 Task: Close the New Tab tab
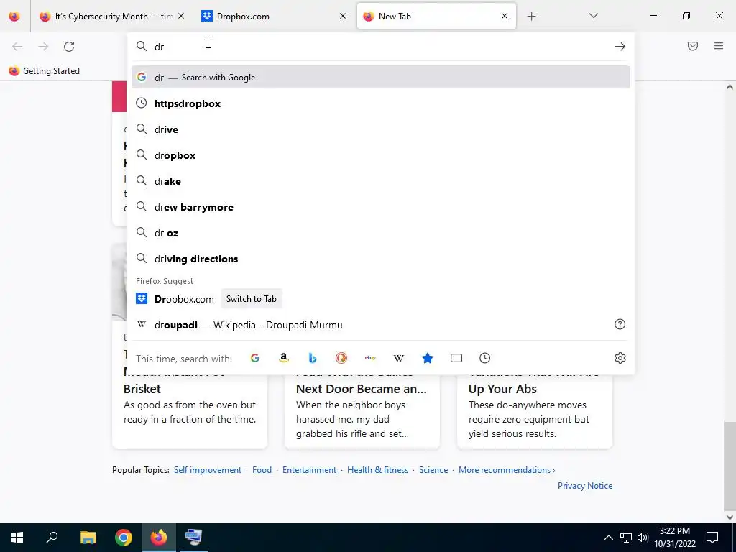coord(505,16)
